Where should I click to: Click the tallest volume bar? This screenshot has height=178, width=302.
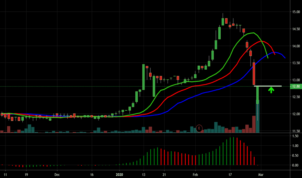coord(258,117)
